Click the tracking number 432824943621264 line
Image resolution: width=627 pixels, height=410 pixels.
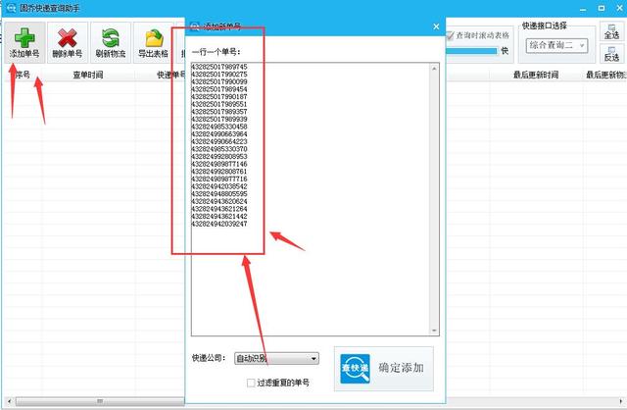(x=219, y=209)
